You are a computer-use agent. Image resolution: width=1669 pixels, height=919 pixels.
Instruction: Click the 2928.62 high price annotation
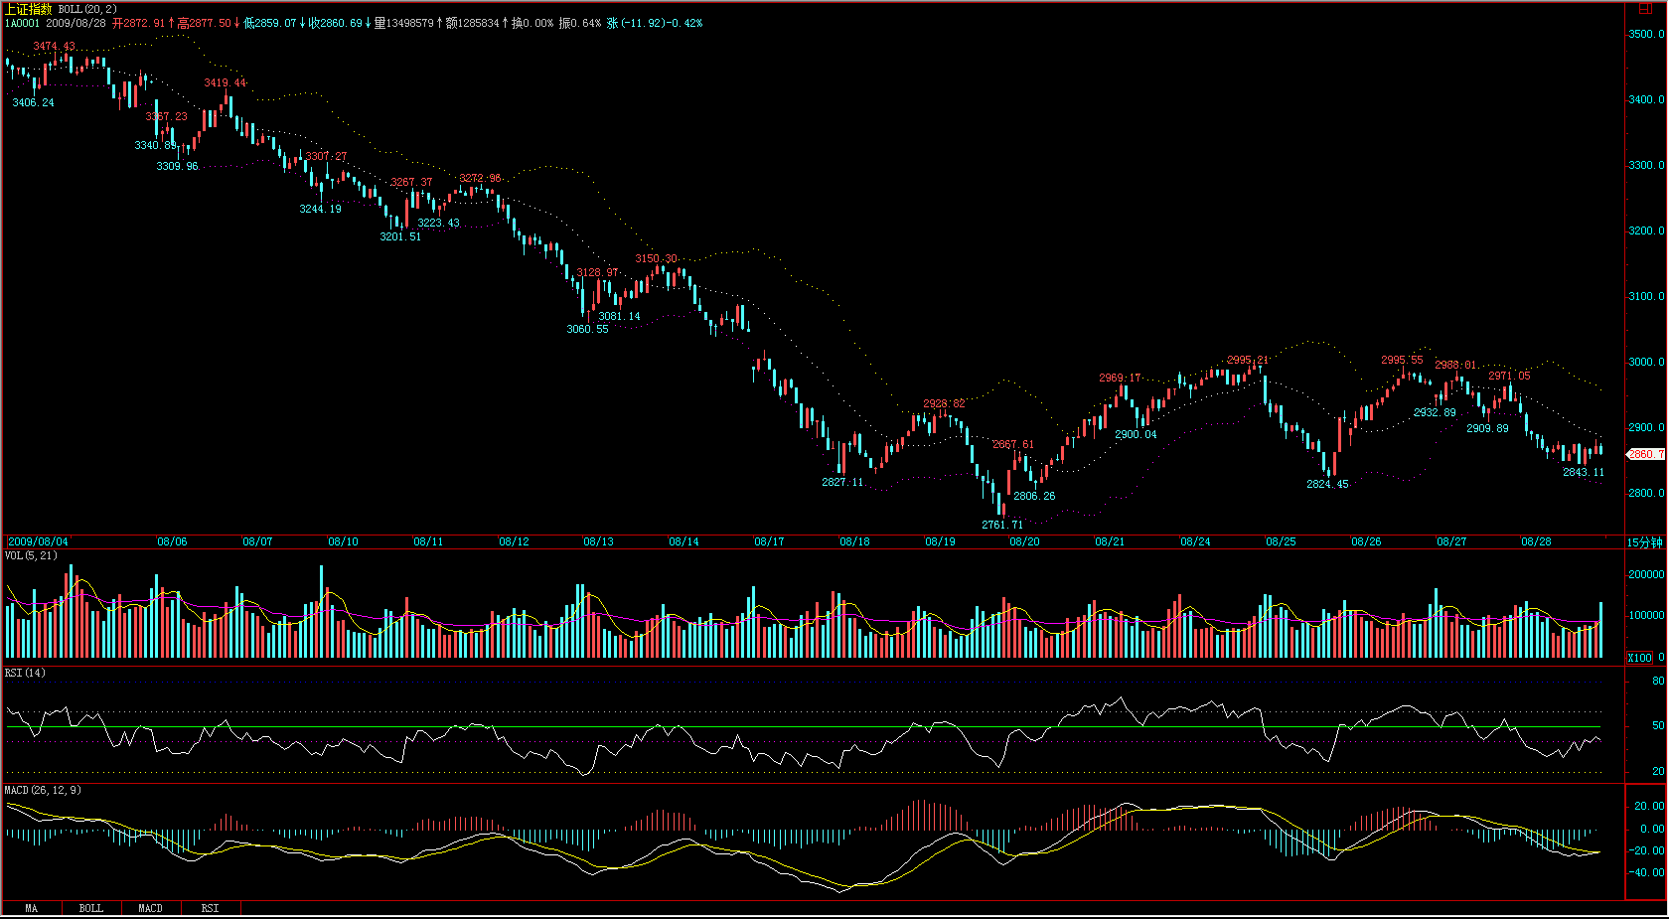coord(944,403)
